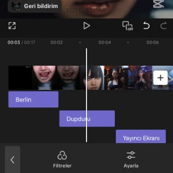173x173 pixels.
Task: Select the open-mouth close-up clip thumbnail
Action: [44, 78]
